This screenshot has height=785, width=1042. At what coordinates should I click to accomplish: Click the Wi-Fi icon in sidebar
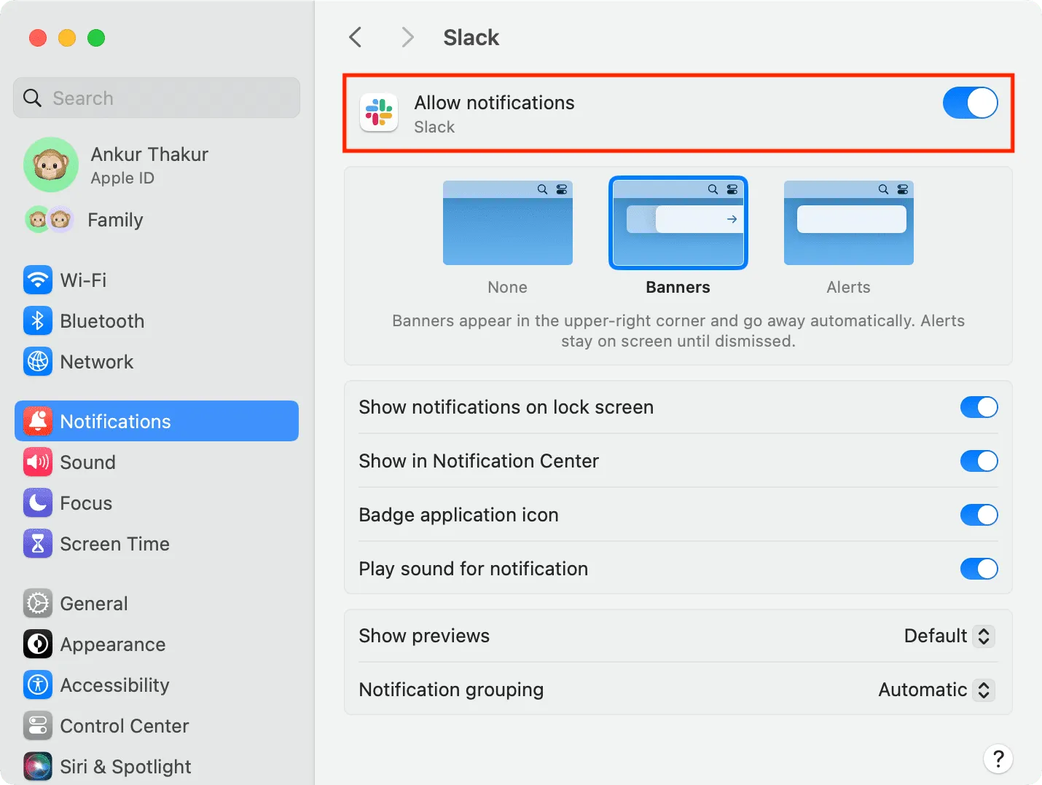38,280
